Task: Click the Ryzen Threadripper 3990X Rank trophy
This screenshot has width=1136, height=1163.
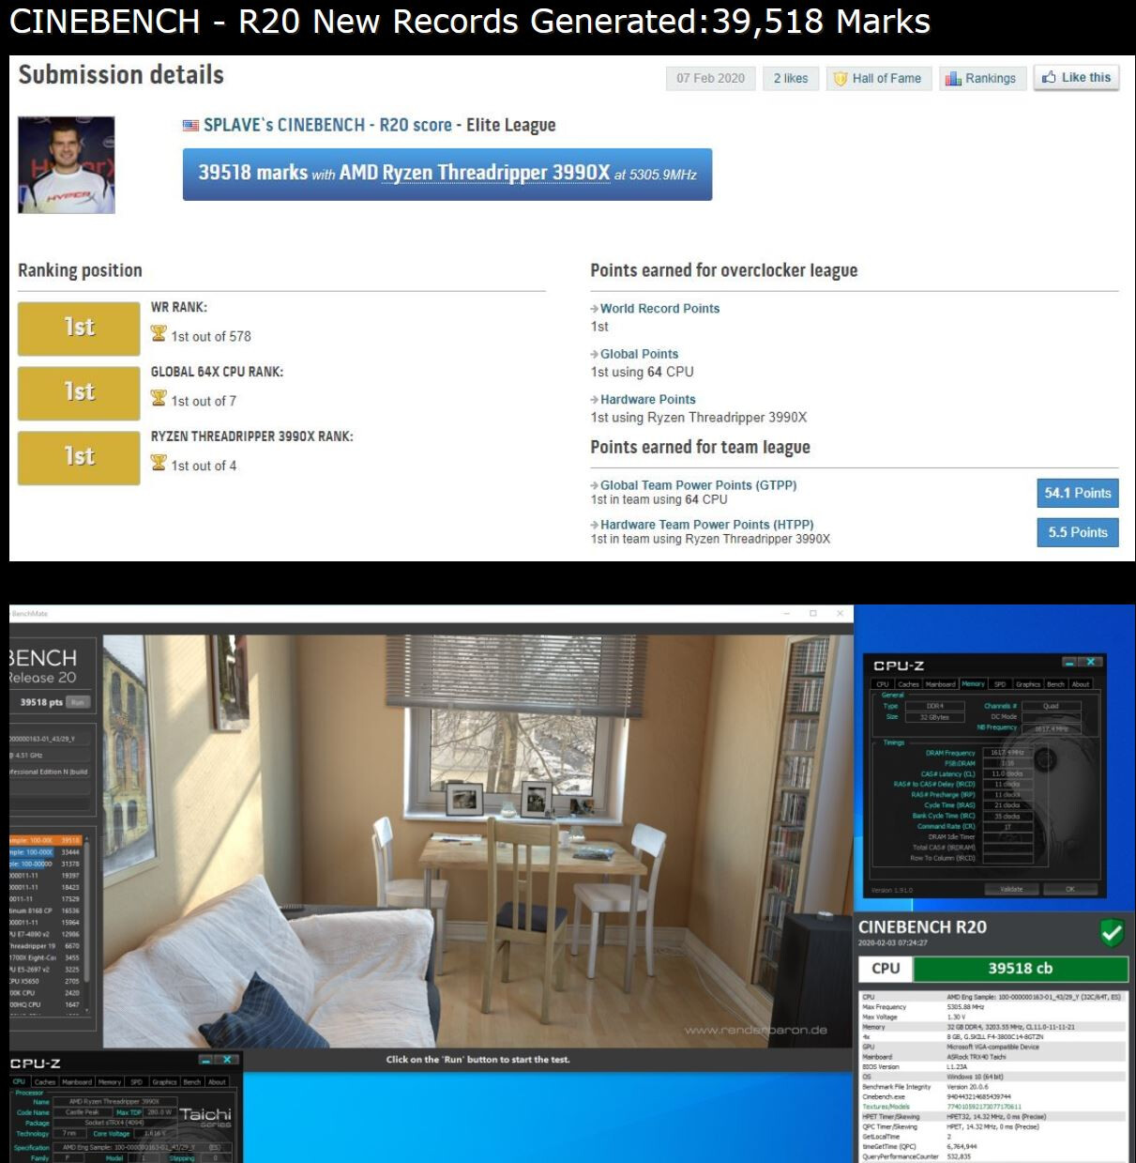Action: click(159, 464)
